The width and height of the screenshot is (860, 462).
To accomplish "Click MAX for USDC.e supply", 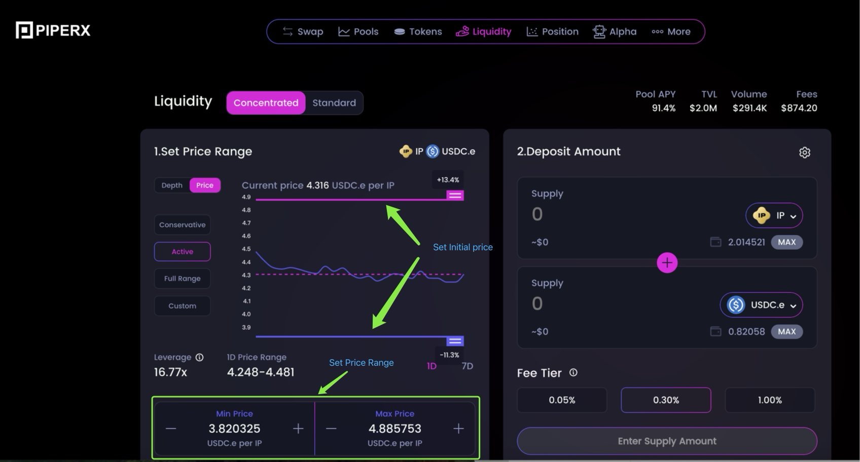I will click(x=786, y=332).
